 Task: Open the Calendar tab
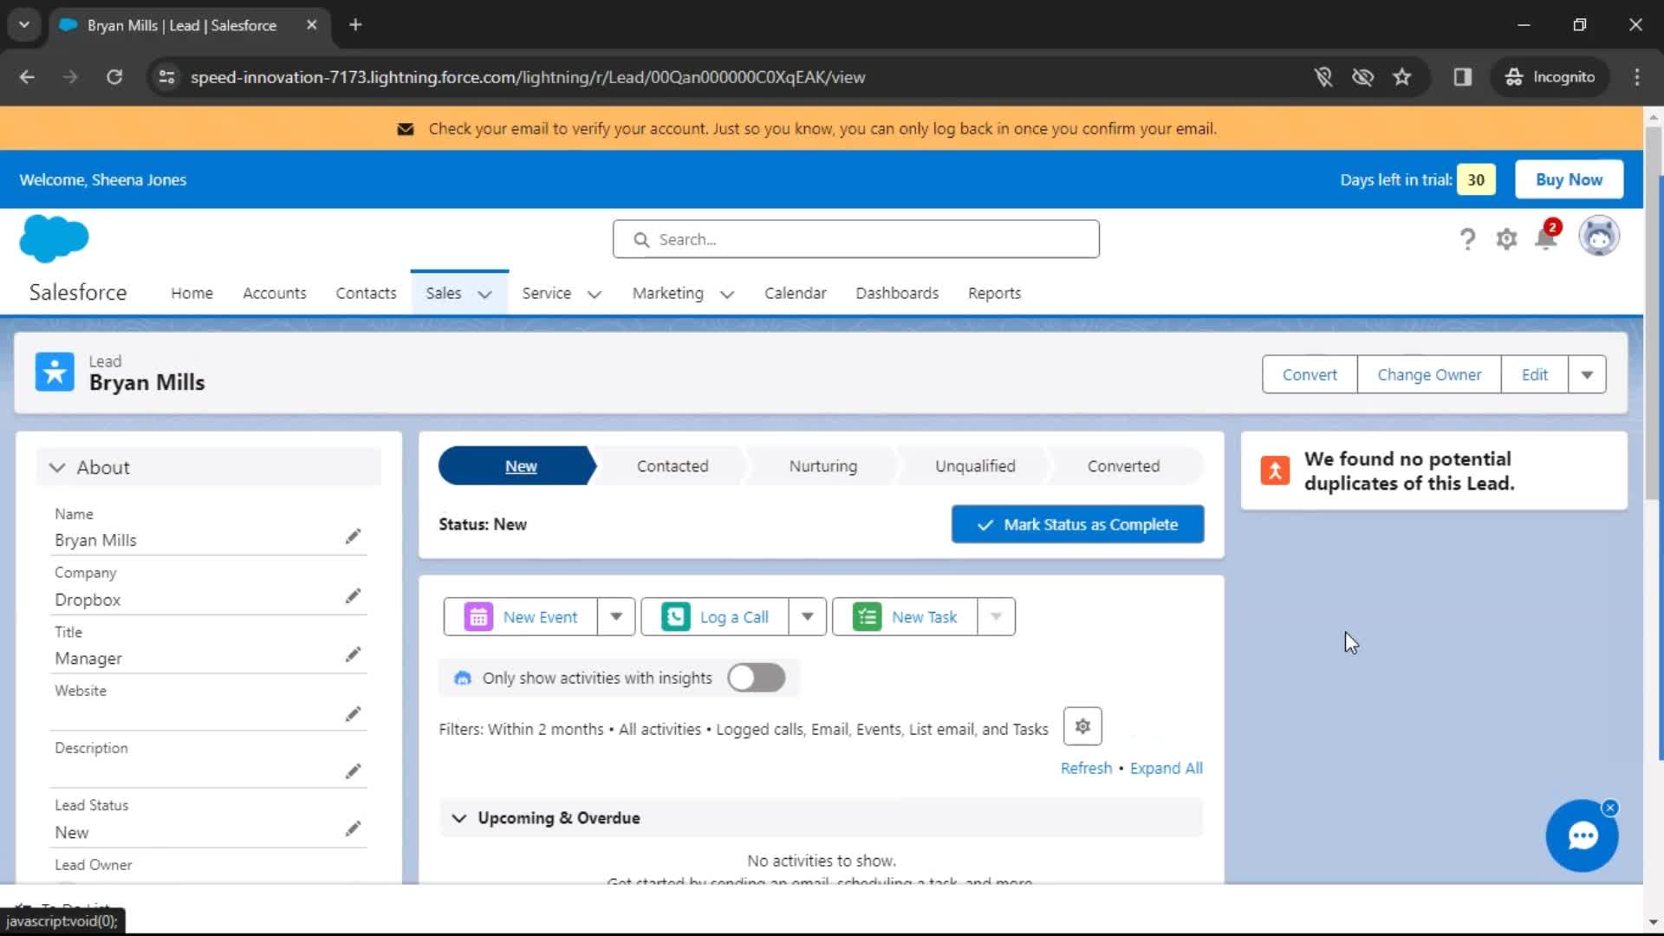tap(795, 293)
